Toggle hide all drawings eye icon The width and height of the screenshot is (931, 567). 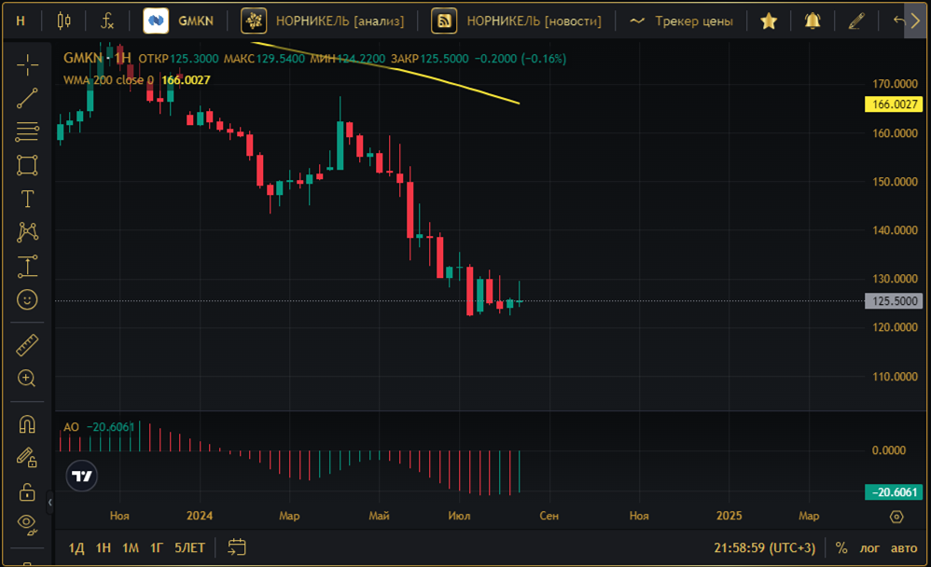coord(27,524)
